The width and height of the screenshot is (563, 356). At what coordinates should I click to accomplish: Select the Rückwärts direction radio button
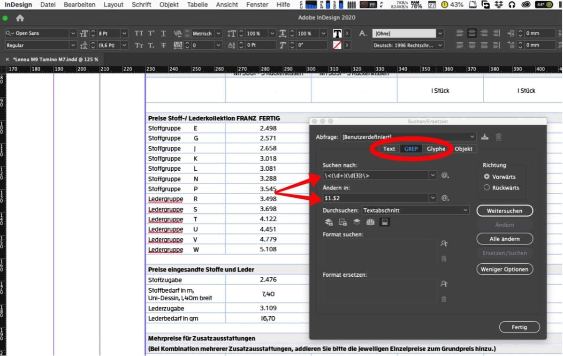(x=487, y=188)
